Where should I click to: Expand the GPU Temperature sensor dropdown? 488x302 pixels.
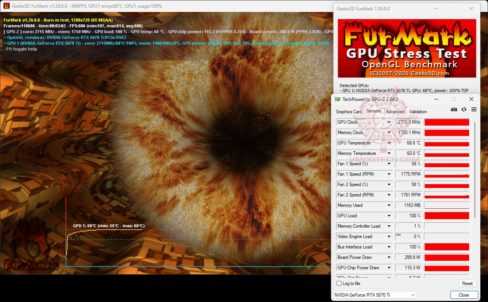point(389,143)
